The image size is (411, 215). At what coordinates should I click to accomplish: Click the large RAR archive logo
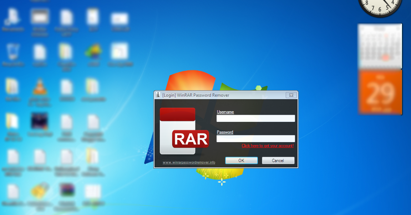(184, 131)
